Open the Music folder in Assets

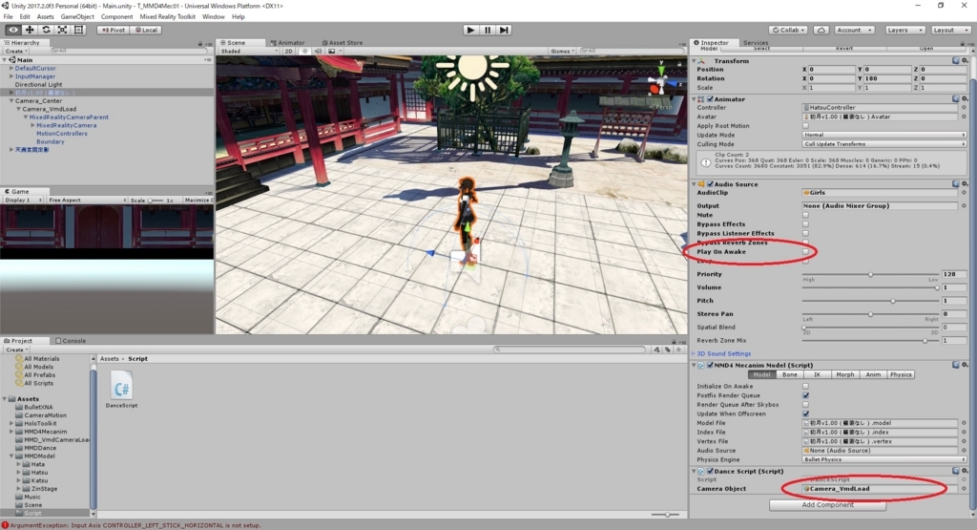pyautogui.click(x=31, y=497)
